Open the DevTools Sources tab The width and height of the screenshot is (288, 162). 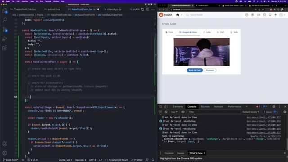pos(205,107)
